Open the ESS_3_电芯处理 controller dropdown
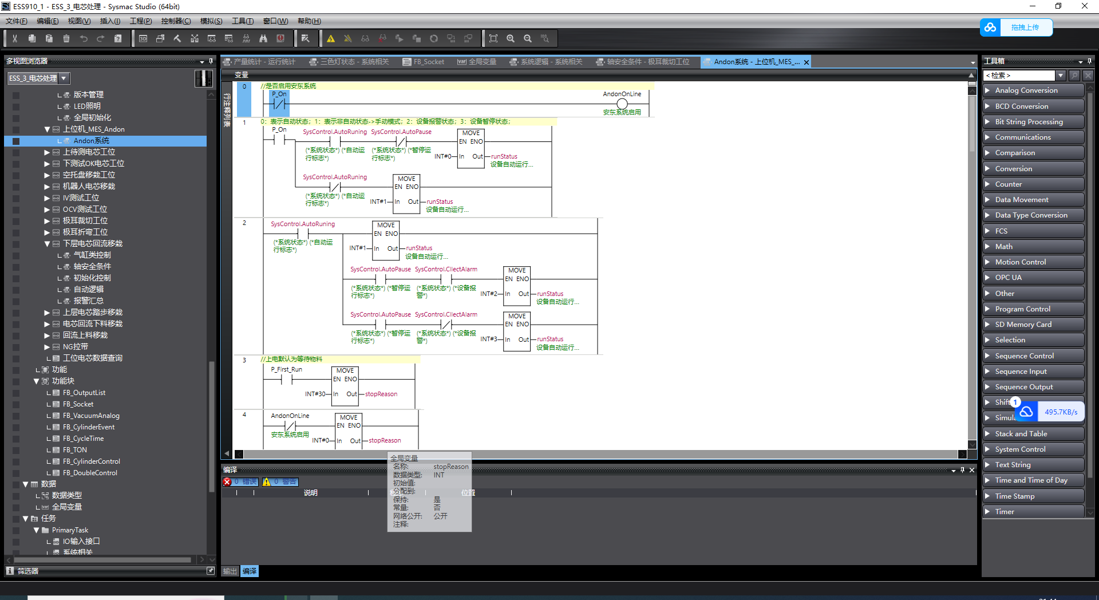The image size is (1099, 600). coord(64,78)
